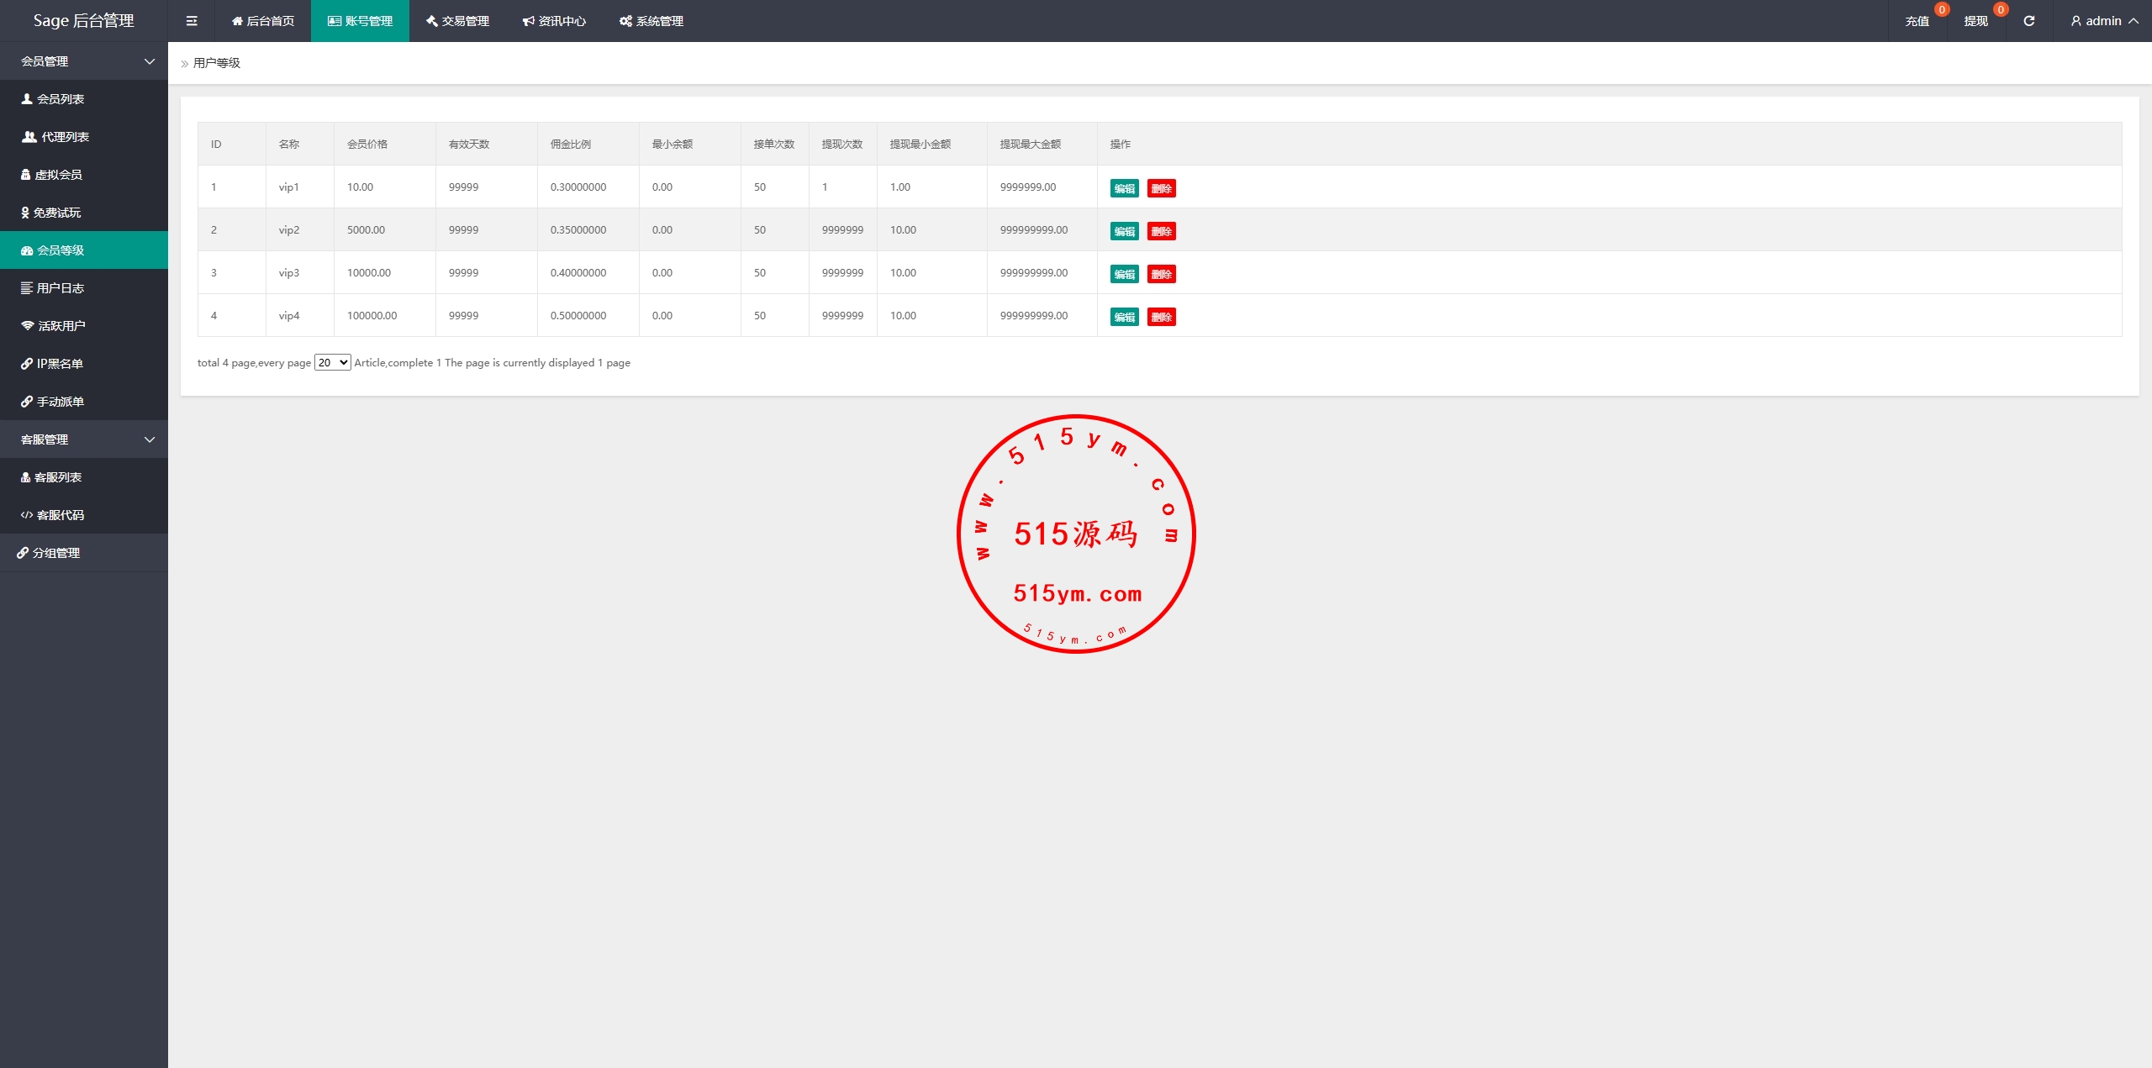Click 充值 notification in header
Viewport: 2152px width, 1068px height.
1917,21
